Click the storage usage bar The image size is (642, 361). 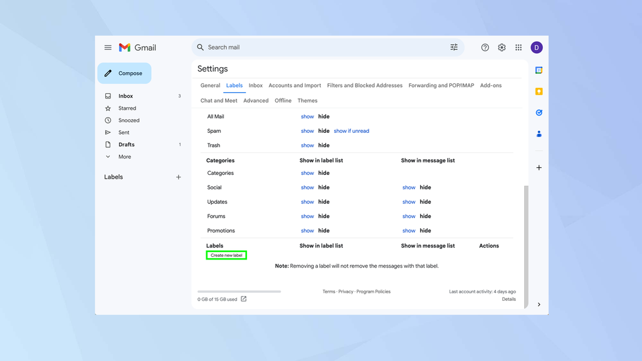point(240,291)
